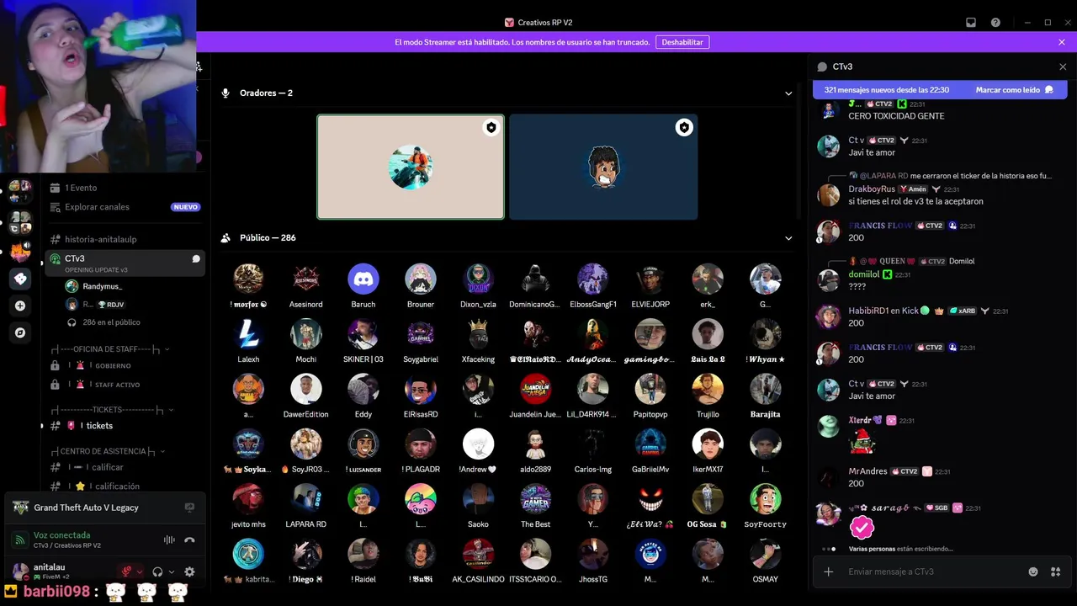
Task: Collapse the Público section
Action: [788, 238]
